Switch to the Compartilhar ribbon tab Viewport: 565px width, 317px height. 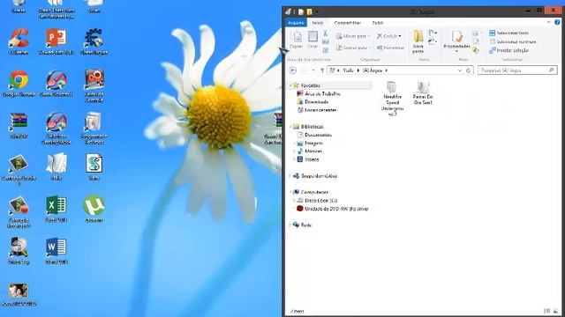(347, 23)
